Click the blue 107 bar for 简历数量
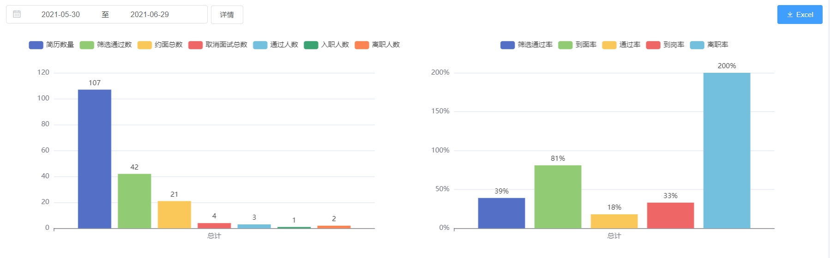The width and height of the screenshot is (830, 258). [95, 159]
